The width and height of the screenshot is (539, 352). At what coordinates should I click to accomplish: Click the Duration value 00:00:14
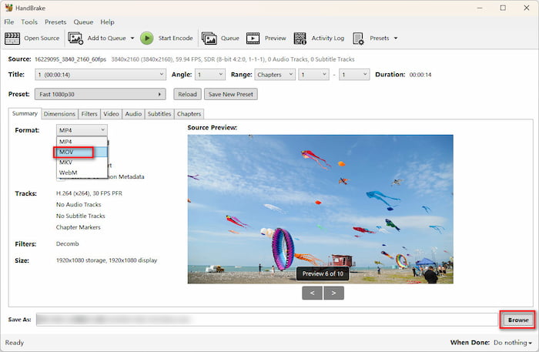(x=420, y=75)
